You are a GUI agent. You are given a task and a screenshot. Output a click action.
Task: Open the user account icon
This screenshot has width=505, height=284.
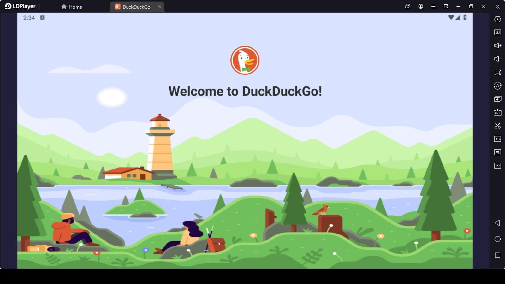pos(421,6)
